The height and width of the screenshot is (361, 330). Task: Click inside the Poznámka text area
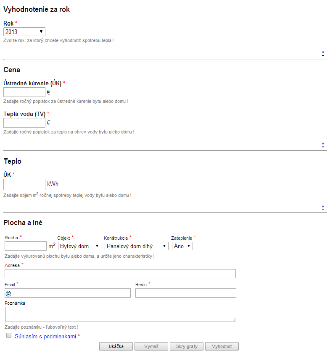(121, 314)
